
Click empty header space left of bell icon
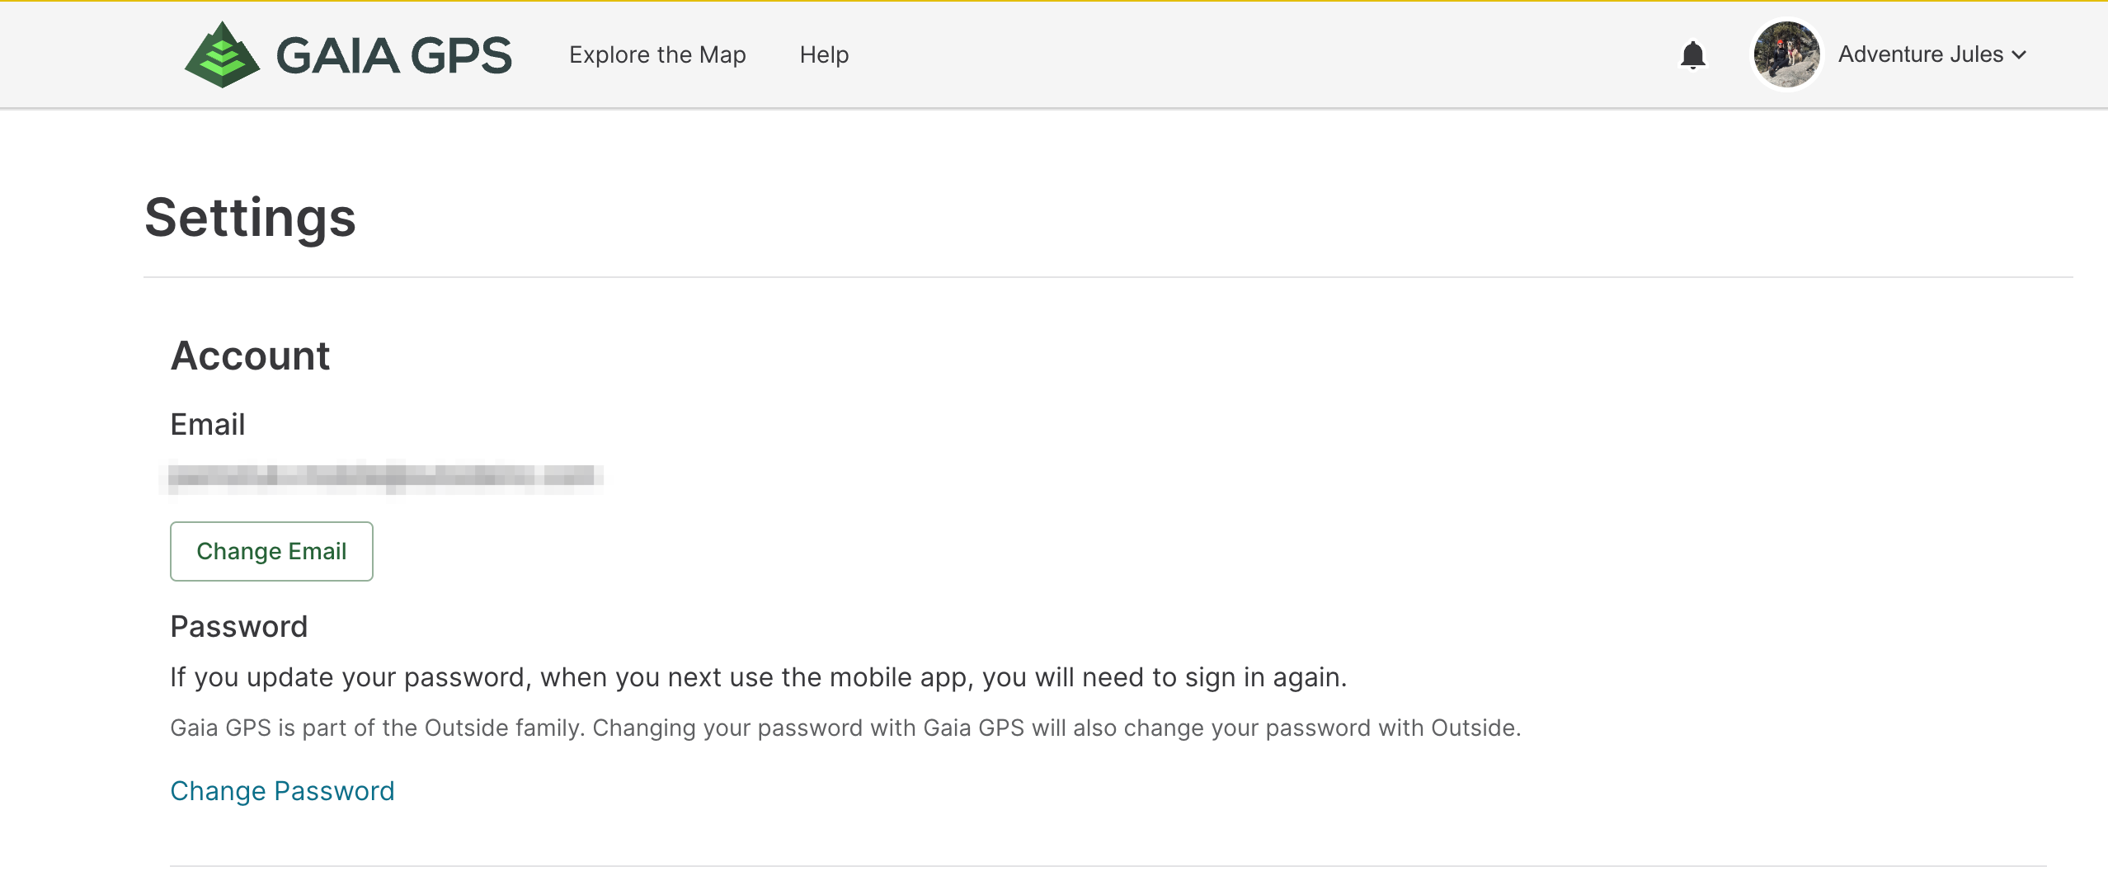[1237, 54]
